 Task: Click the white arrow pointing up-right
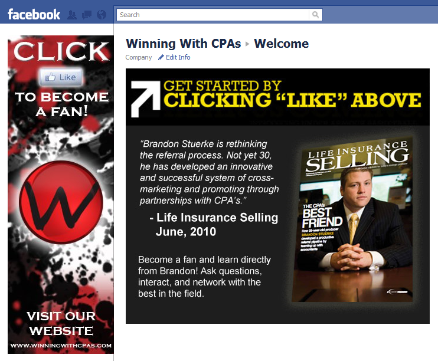[x=146, y=99]
